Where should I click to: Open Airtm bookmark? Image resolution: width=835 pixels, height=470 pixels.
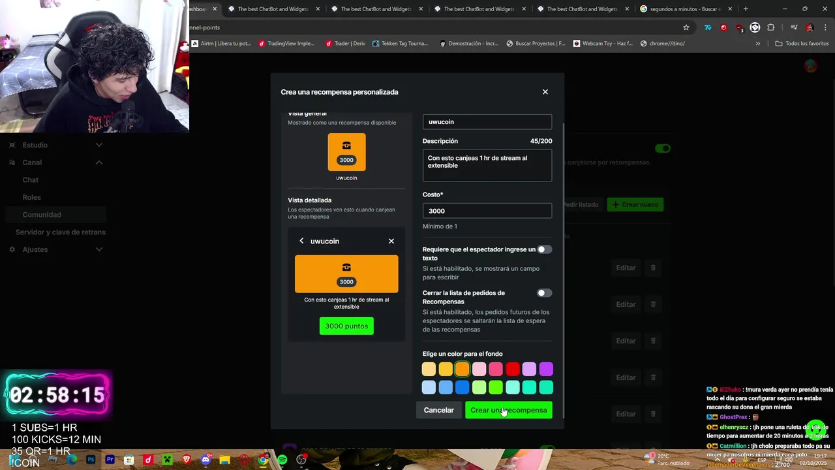pyautogui.click(x=221, y=44)
